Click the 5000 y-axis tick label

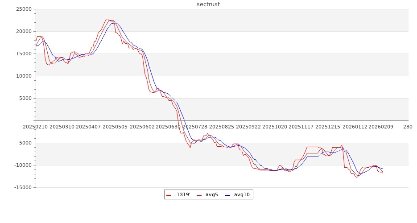[x=25, y=99]
